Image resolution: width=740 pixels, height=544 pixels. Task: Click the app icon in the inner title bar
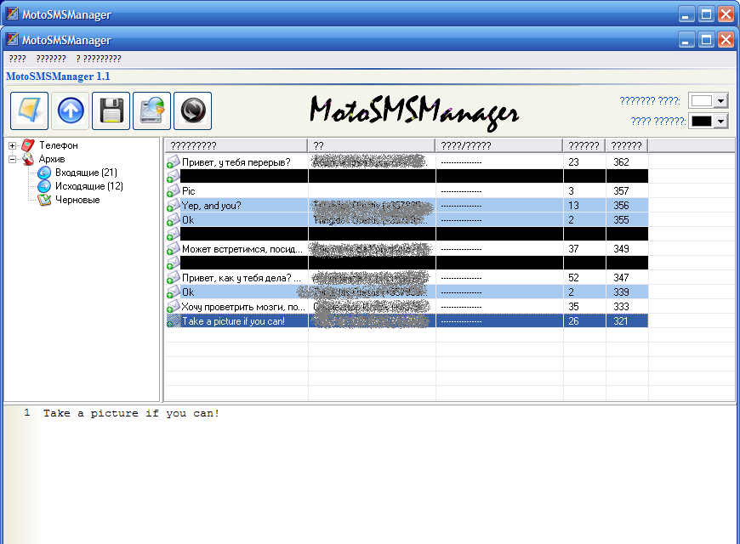click(x=12, y=39)
